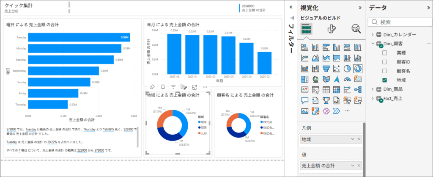Collapse the 視覚化 pane
The image size is (433, 177).
point(360,7)
